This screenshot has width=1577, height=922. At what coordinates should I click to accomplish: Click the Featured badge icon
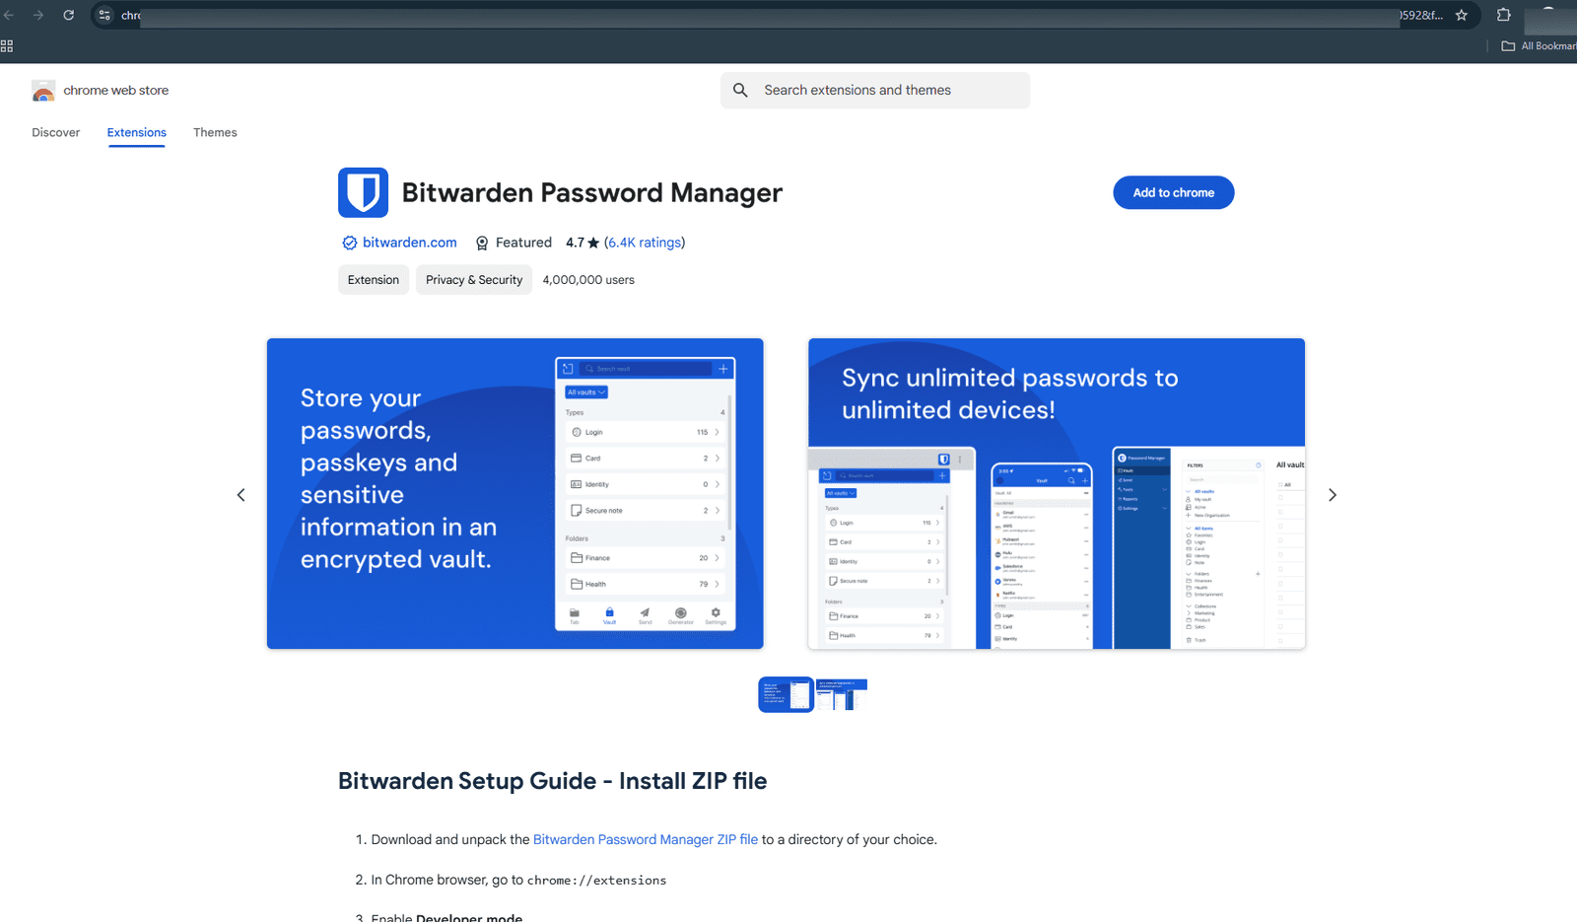pyautogui.click(x=482, y=243)
